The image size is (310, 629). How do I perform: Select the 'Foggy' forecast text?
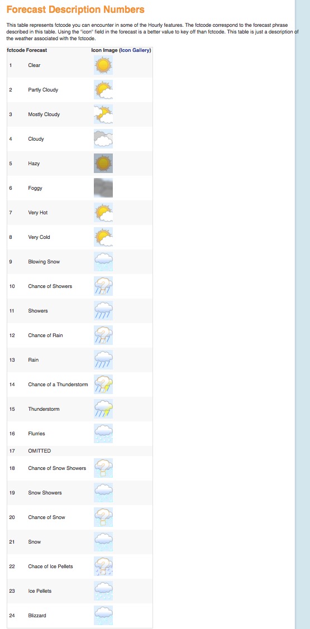click(x=35, y=188)
